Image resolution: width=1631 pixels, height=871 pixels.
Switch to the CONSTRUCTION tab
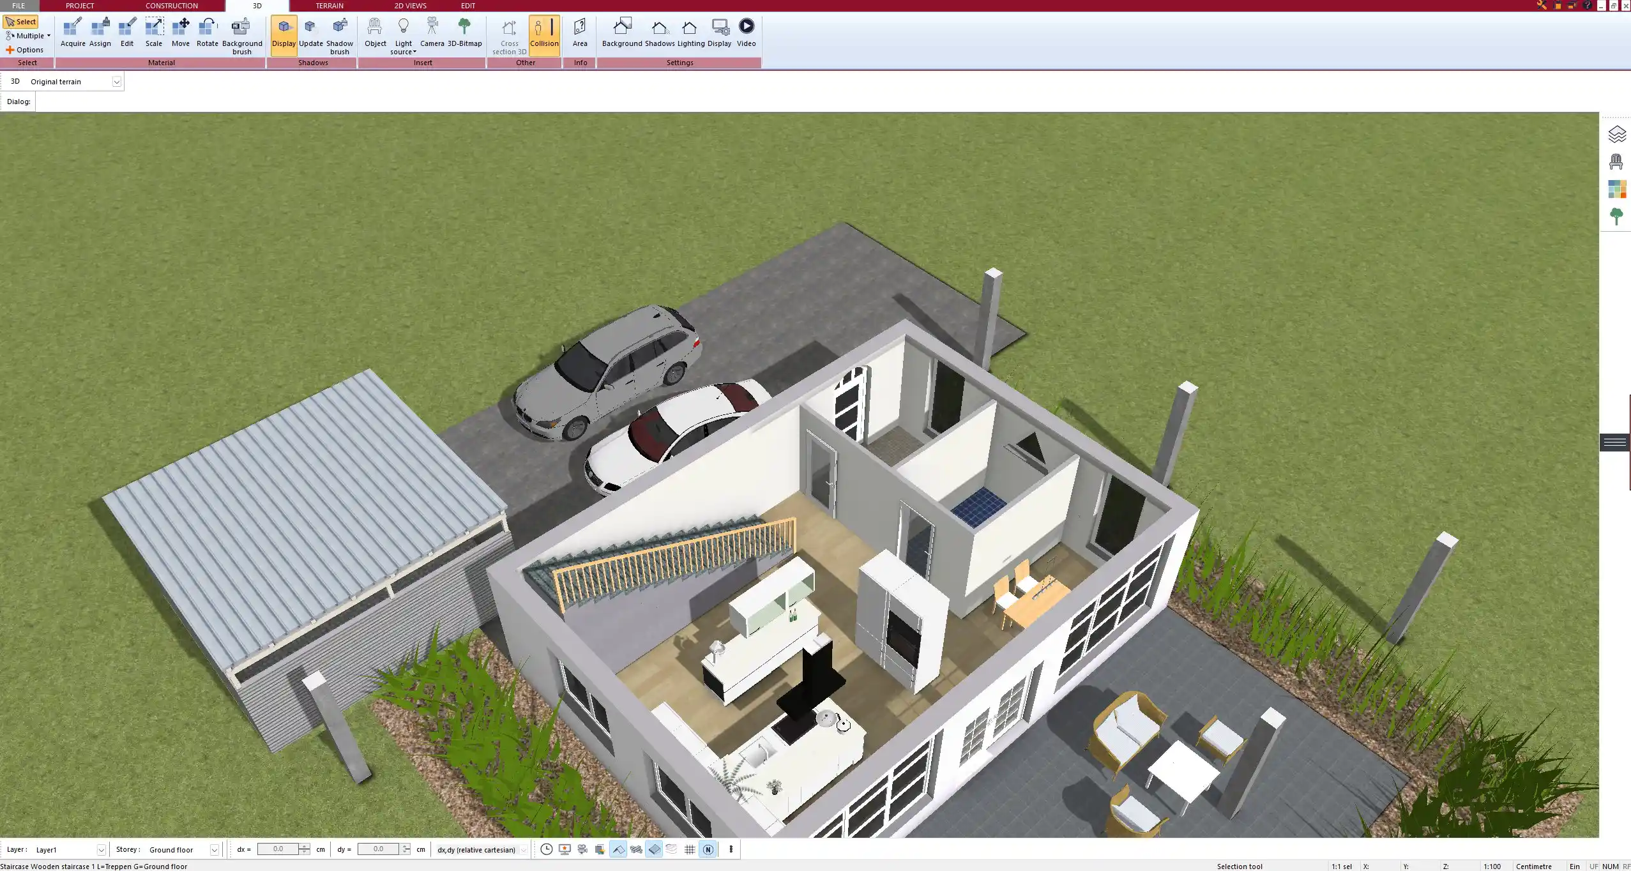click(172, 6)
